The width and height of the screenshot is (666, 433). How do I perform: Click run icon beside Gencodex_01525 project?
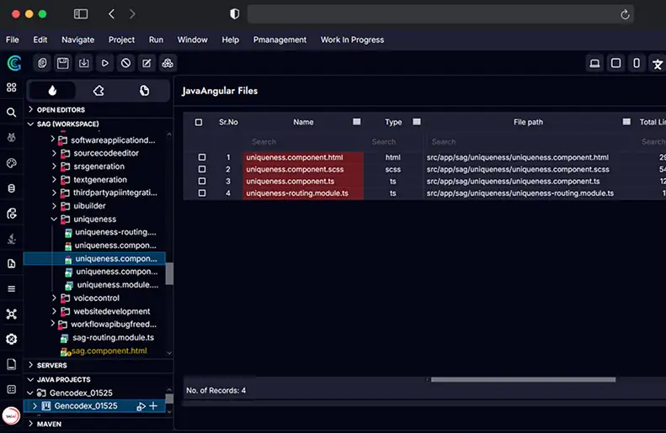click(x=141, y=406)
